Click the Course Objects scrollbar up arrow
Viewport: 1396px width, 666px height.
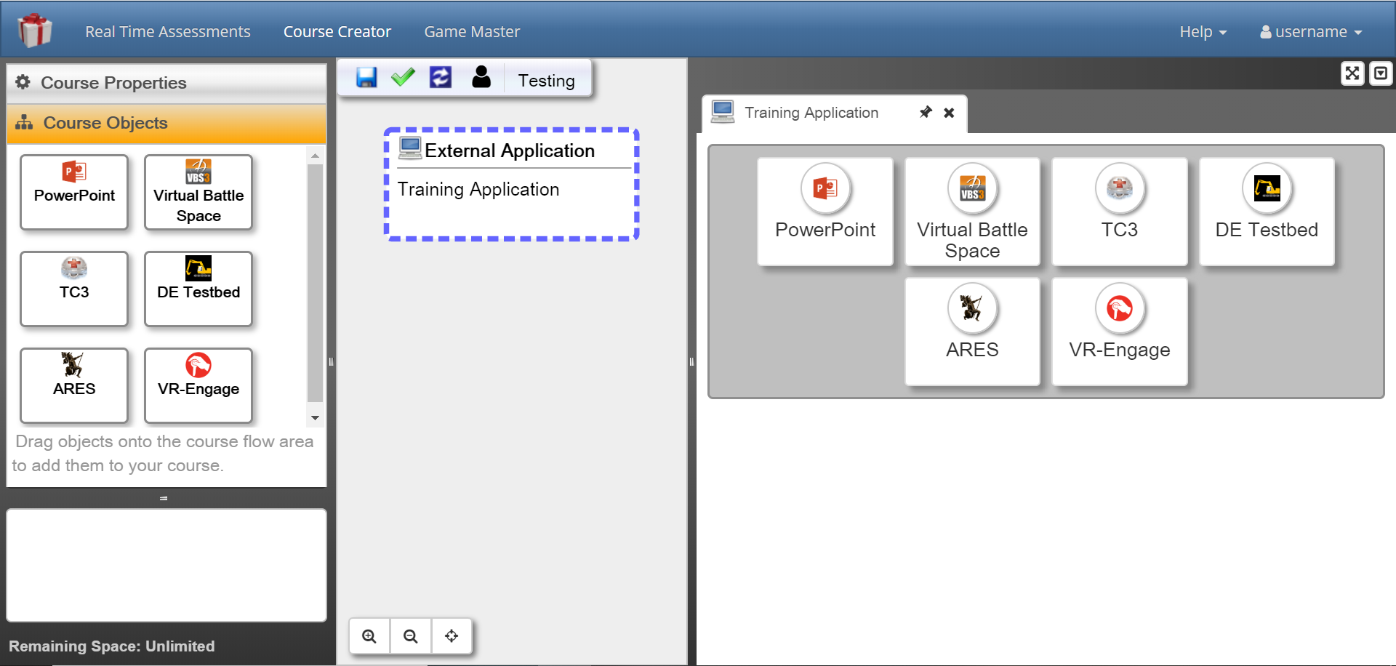click(315, 156)
